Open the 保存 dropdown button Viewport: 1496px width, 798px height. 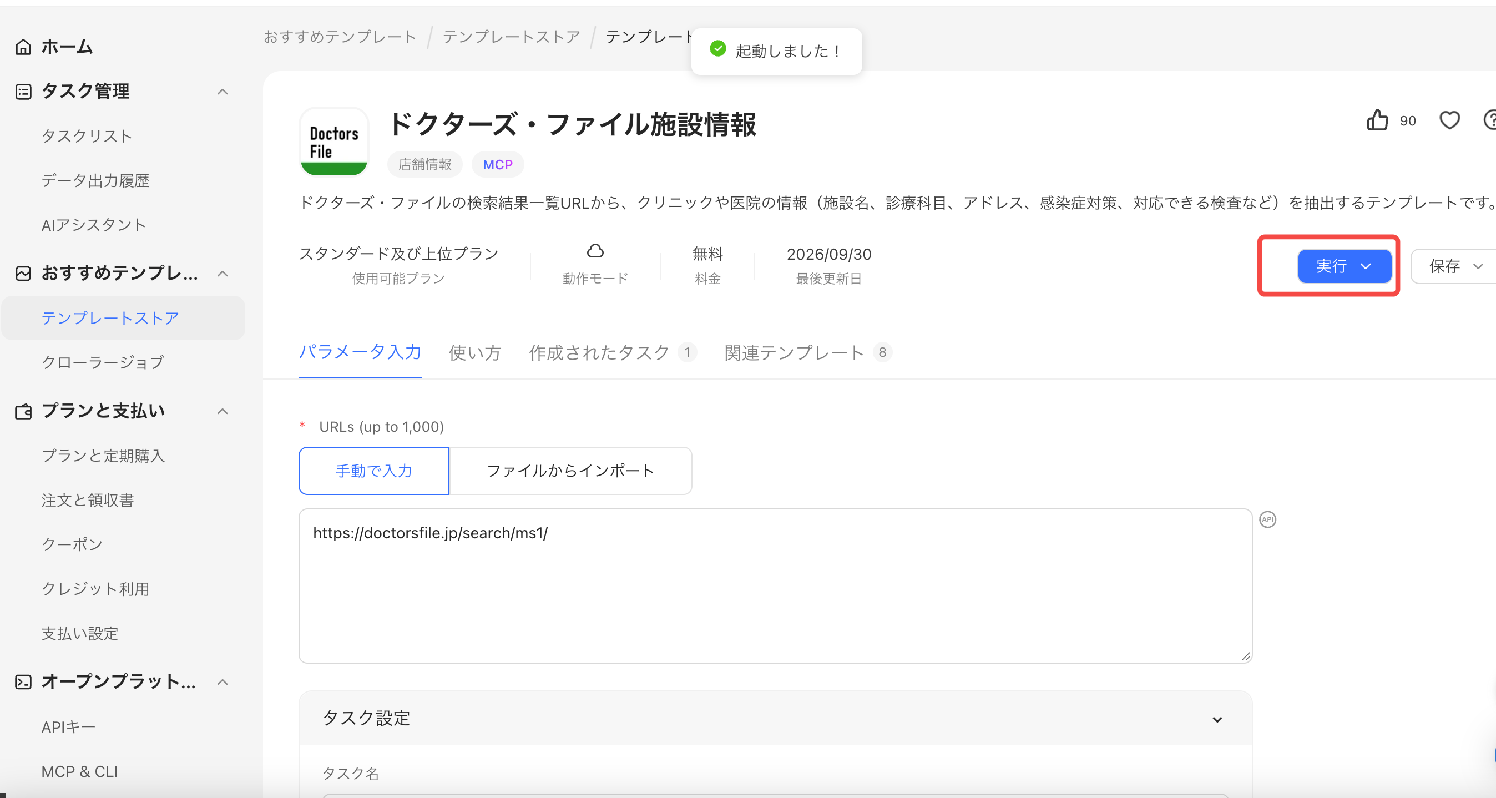coord(1455,266)
